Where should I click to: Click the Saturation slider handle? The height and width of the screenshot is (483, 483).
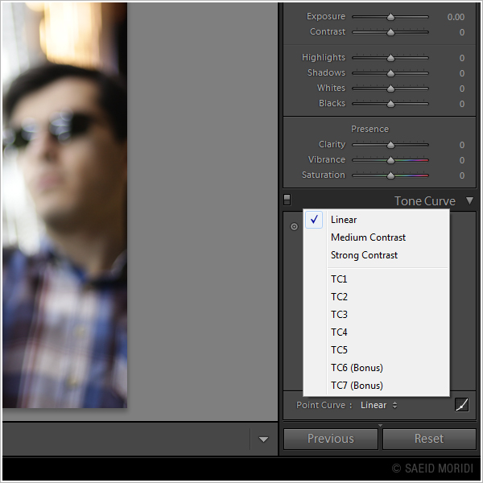tap(391, 175)
